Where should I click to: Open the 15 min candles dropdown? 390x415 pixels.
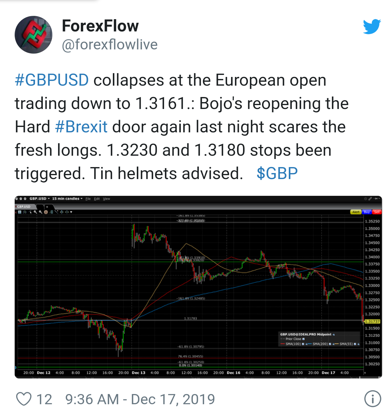click(x=67, y=199)
